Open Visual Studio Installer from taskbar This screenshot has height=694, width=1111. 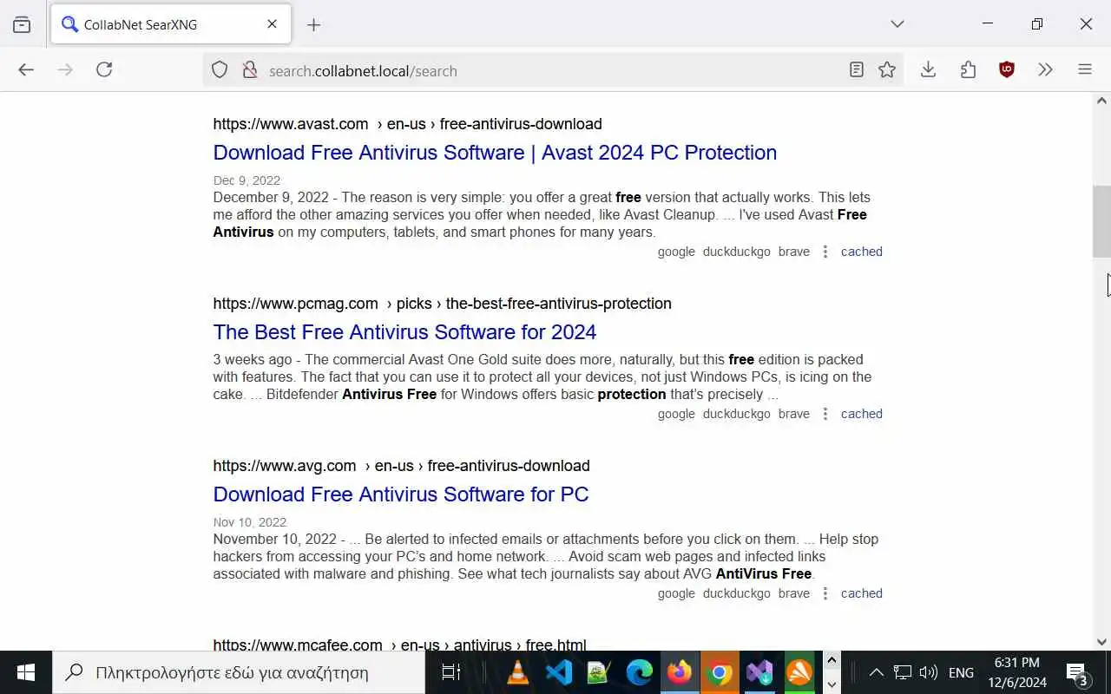click(759, 672)
